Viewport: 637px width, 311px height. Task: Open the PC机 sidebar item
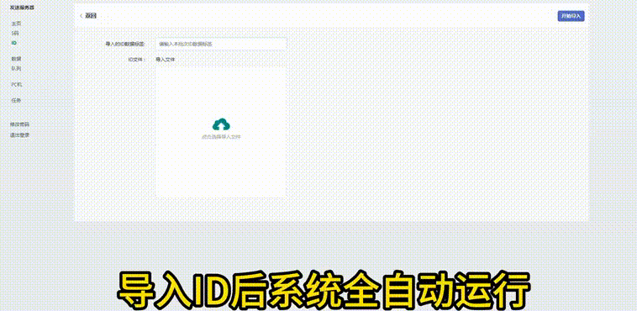click(x=16, y=85)
